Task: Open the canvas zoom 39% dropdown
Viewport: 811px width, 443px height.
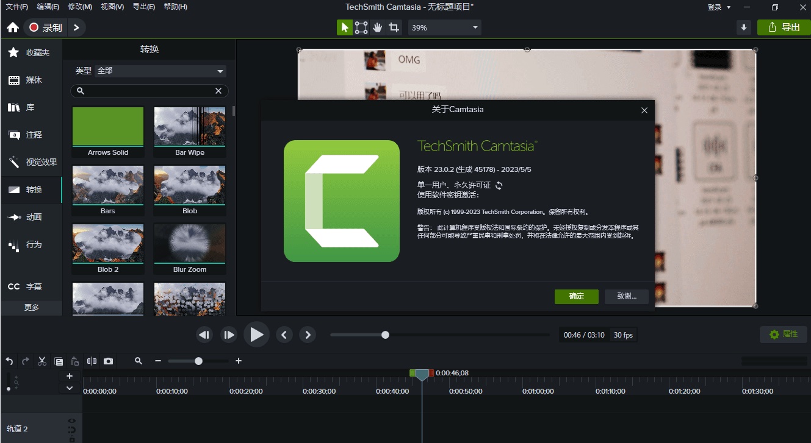Action: point(444,27)
